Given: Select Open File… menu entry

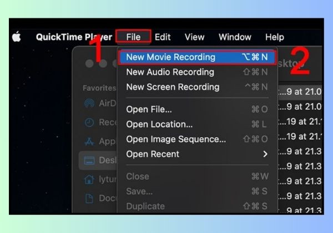Looking at the screenshot, I should (197, 109).
